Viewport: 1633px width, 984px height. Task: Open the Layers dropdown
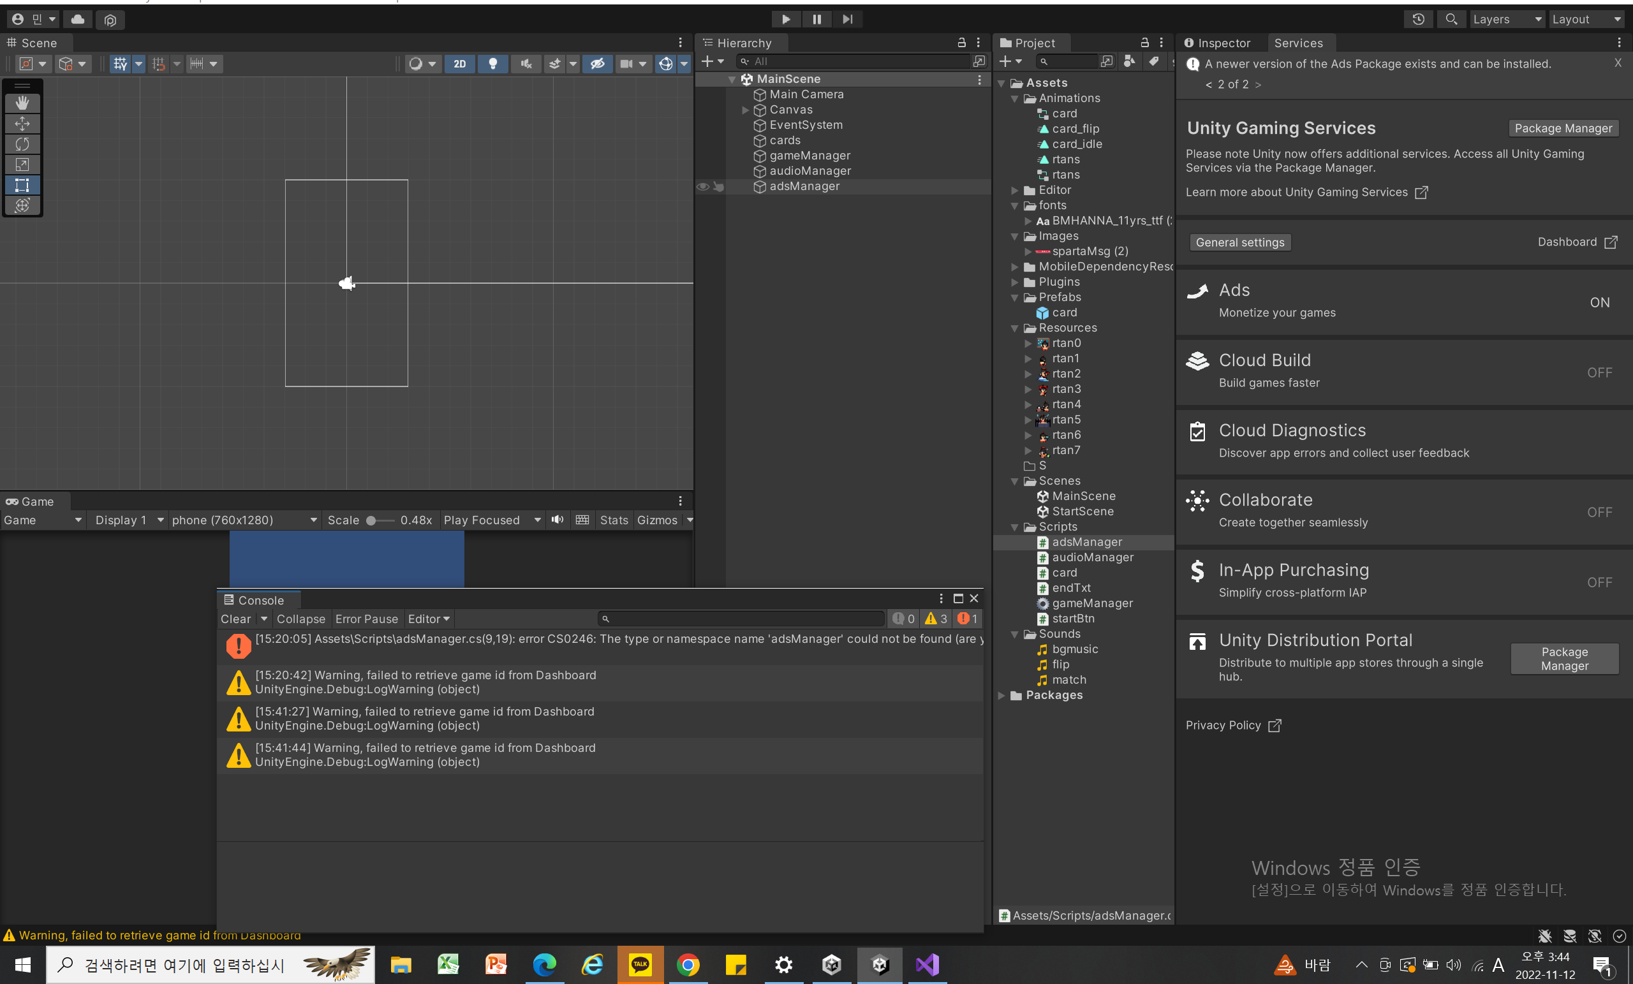click(1507, 19)
